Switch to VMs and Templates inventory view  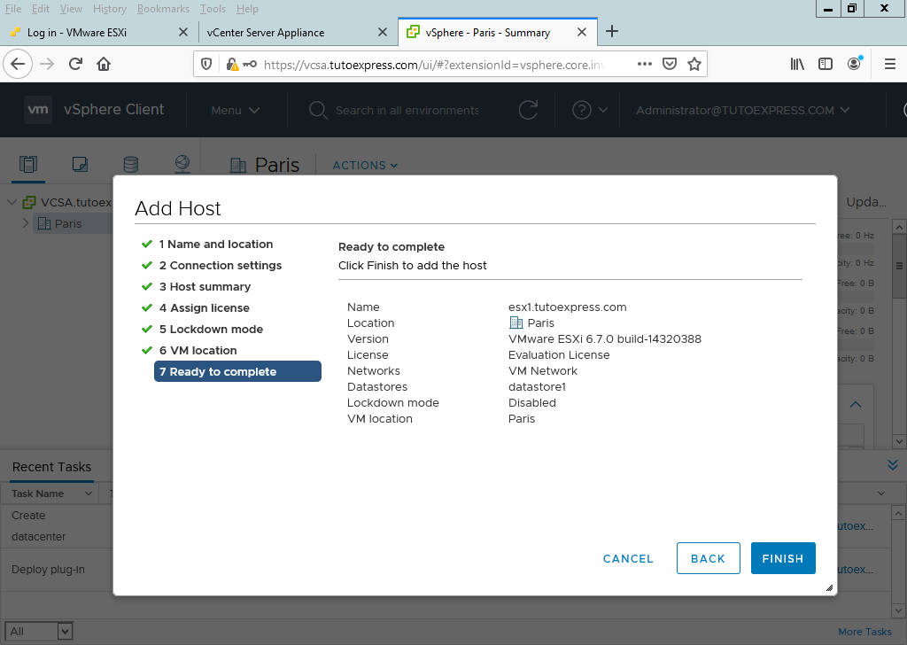tap(80, 165)
